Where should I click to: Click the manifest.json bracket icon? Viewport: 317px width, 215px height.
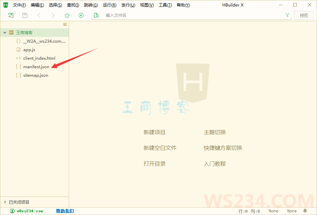[18, 67]
